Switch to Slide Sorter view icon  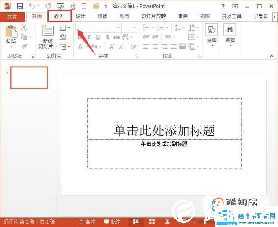coord(152,222)
